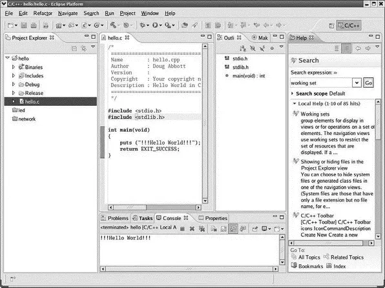Click the Pin Console icon
This screenshot has height=288, width=385.
(255, 229)
